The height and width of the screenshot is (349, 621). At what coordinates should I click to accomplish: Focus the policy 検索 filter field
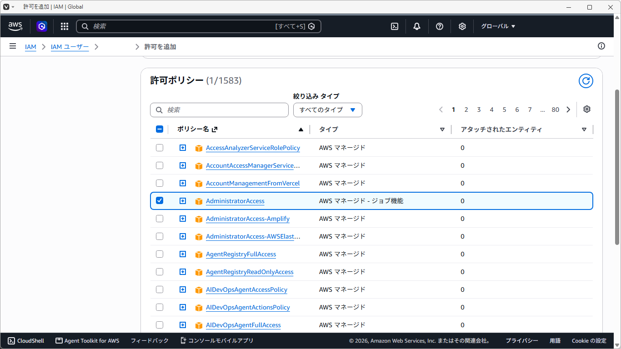point(219,110)
